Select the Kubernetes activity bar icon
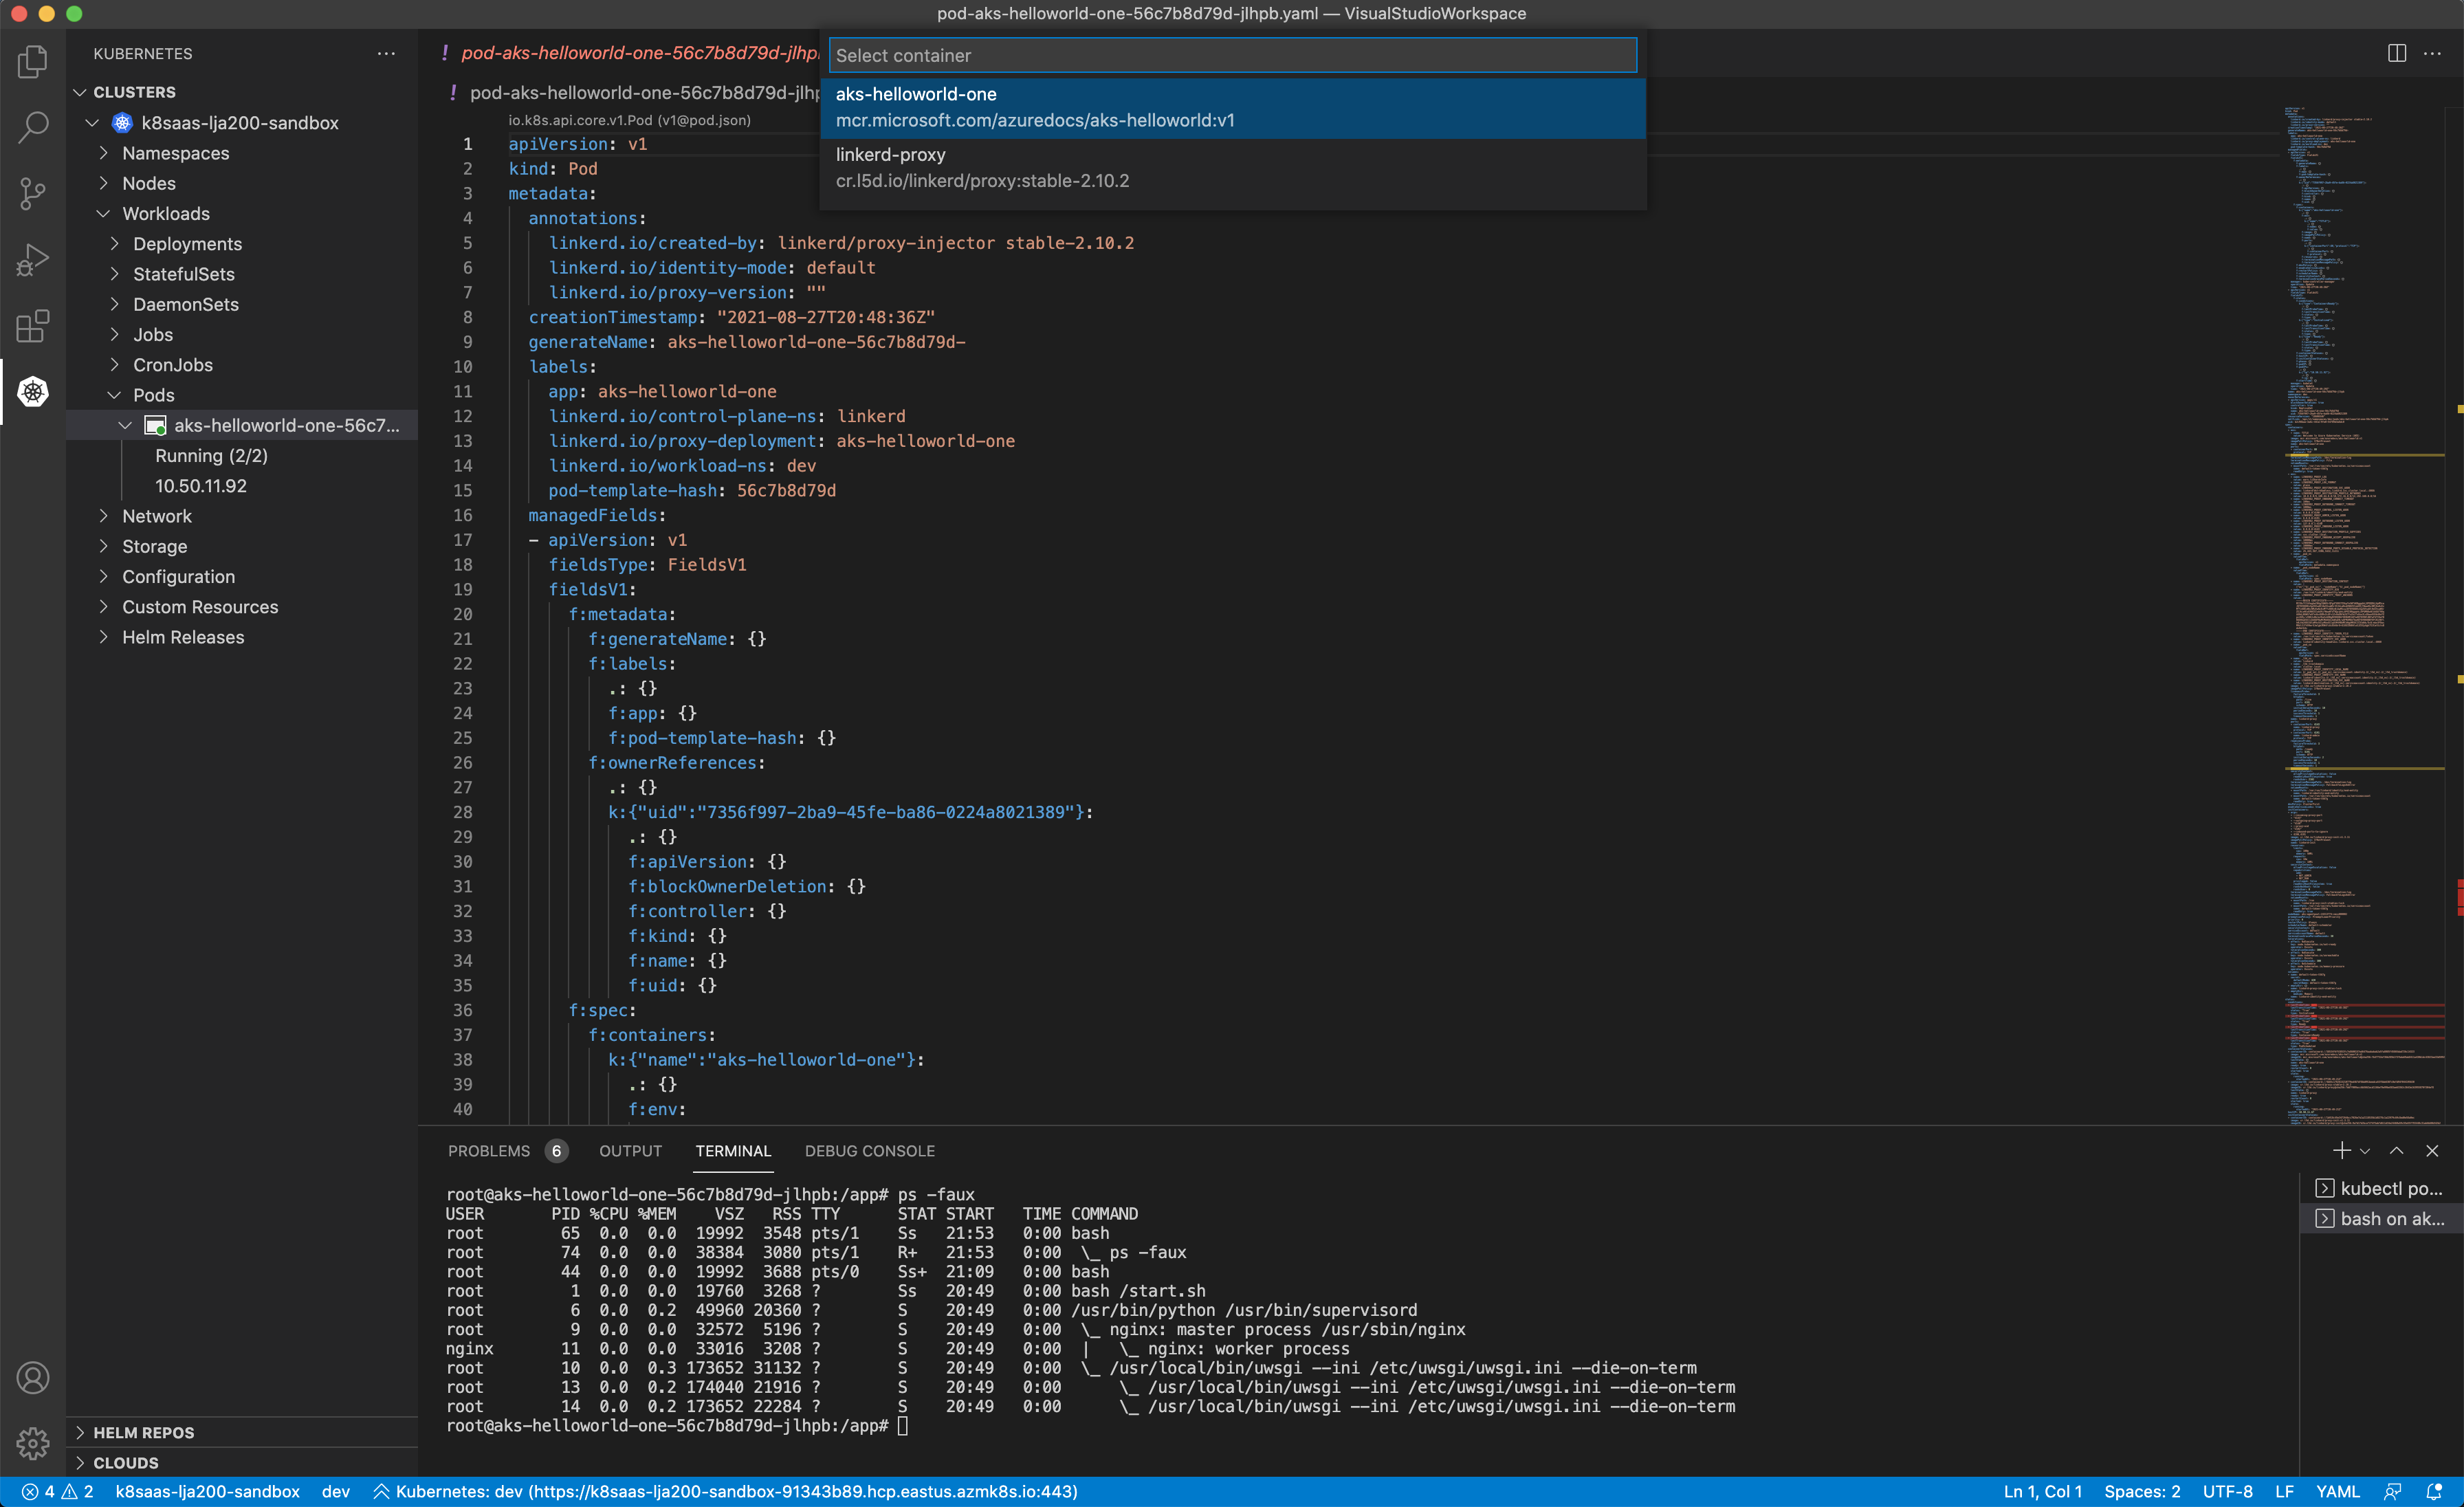 click(x=33, y=392)
